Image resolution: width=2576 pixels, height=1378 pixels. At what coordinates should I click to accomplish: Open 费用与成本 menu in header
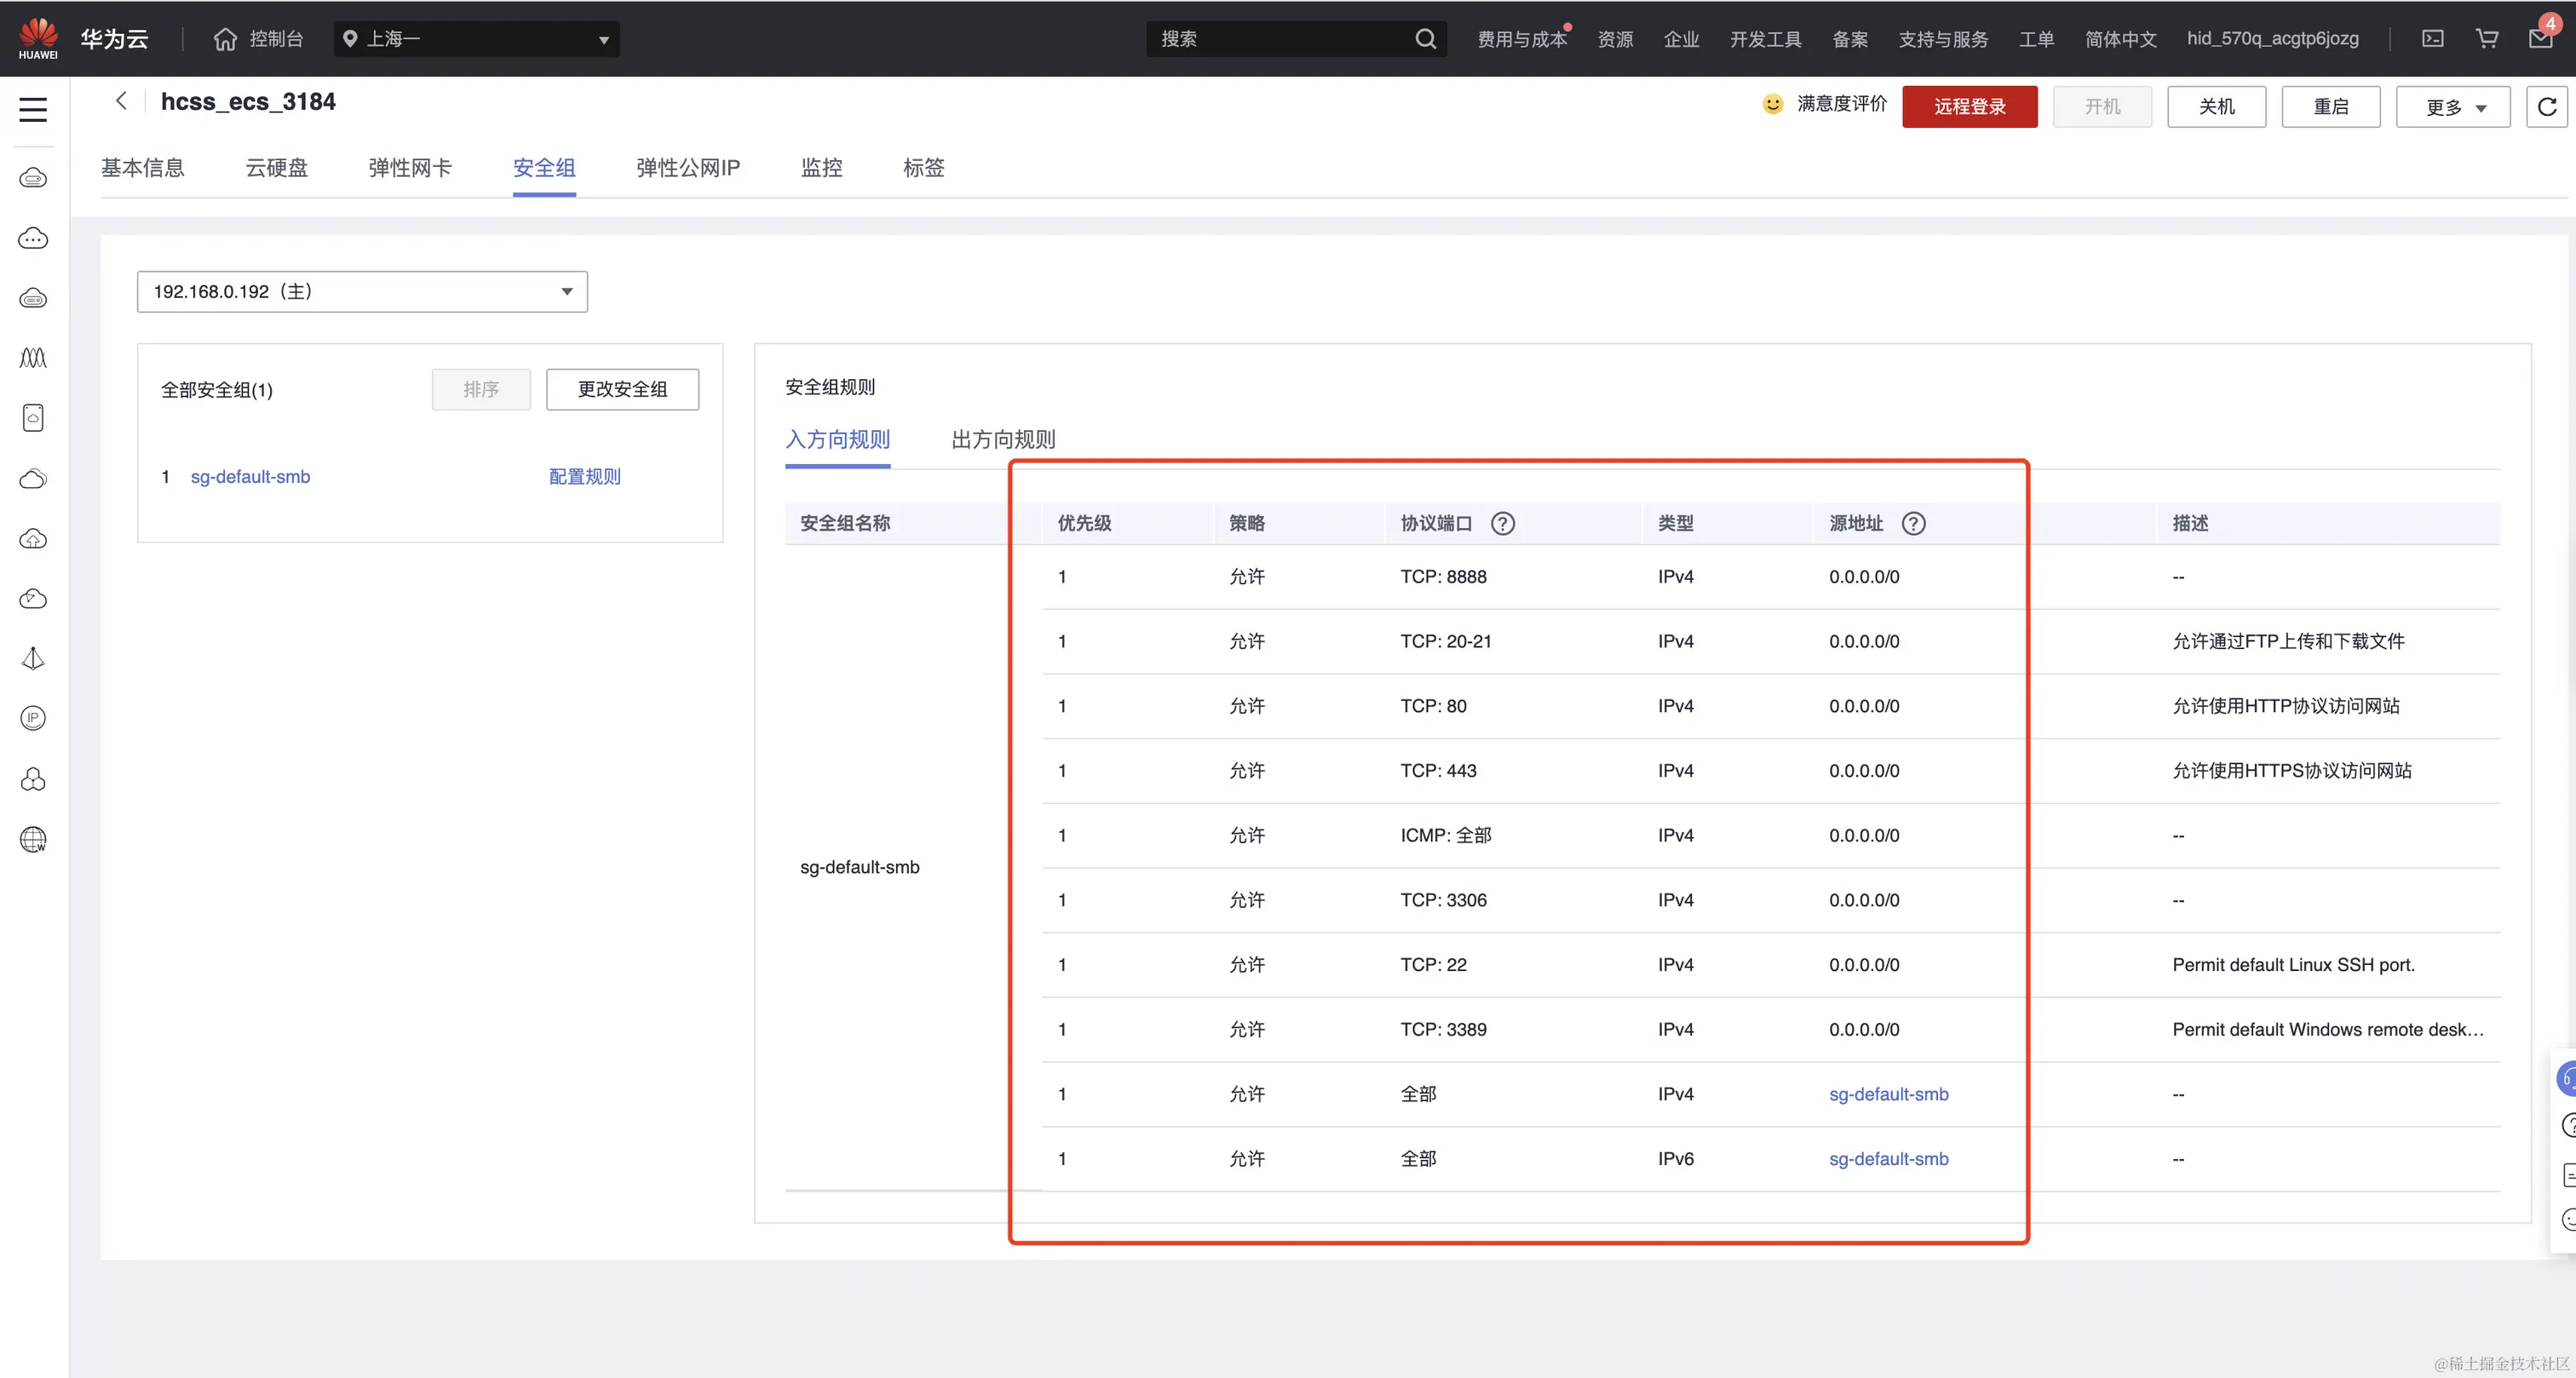pyautogui.click(x=1521, y=39)
